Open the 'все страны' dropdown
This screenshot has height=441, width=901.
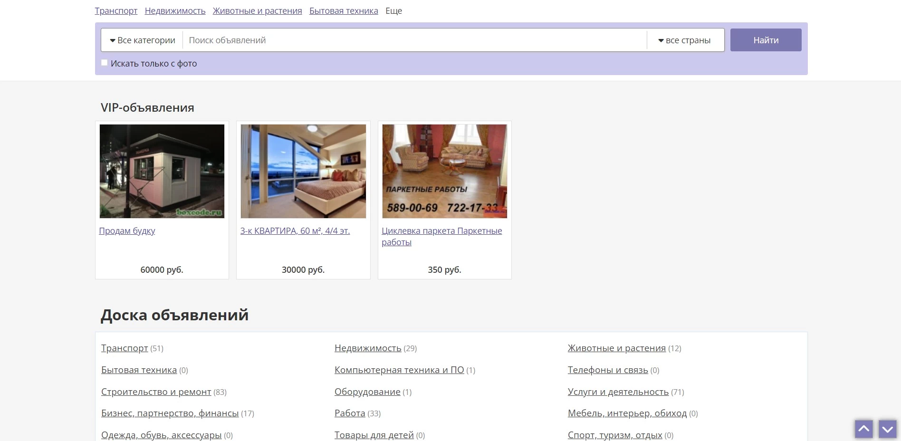685,40
